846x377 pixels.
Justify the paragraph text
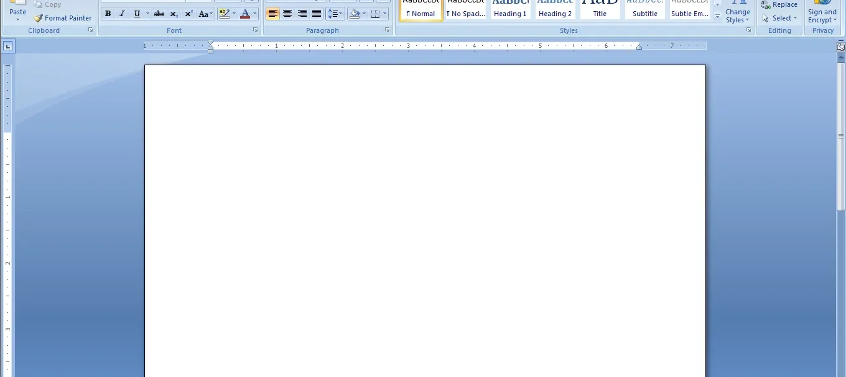[x=316, y=14]
